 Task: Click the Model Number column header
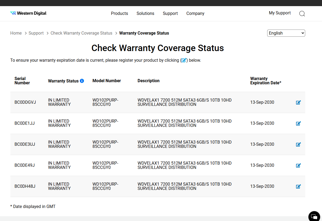(107, 81)
